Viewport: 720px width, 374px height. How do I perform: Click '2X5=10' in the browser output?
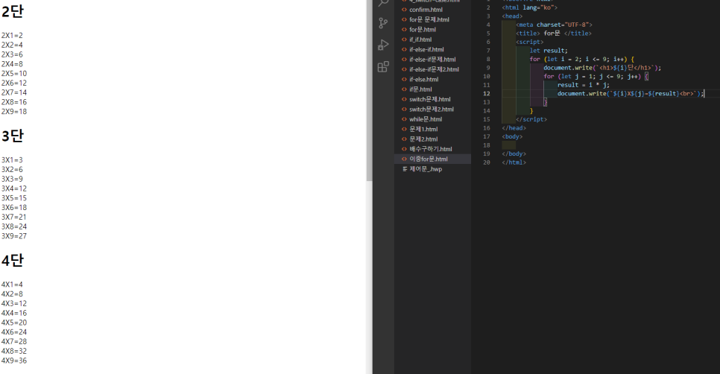(13, 74)
